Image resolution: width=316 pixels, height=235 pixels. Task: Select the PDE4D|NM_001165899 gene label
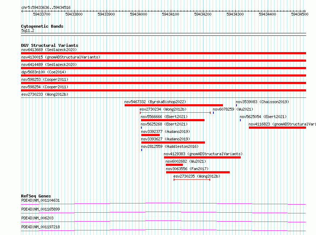pos(40,209)
